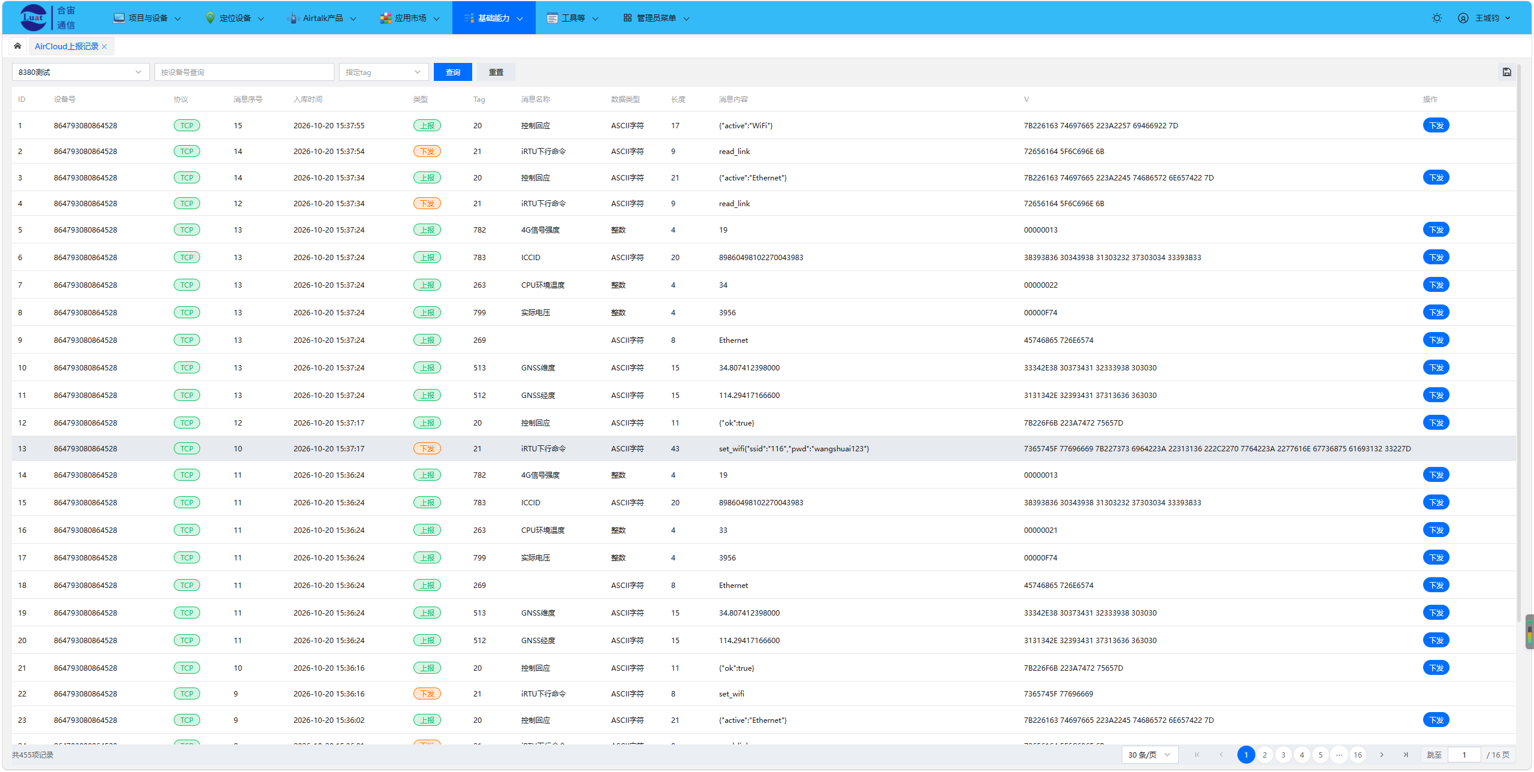Select page 2 in pagination
The width and height of the screenshot is (1534, 772).
pos(1264,755)
